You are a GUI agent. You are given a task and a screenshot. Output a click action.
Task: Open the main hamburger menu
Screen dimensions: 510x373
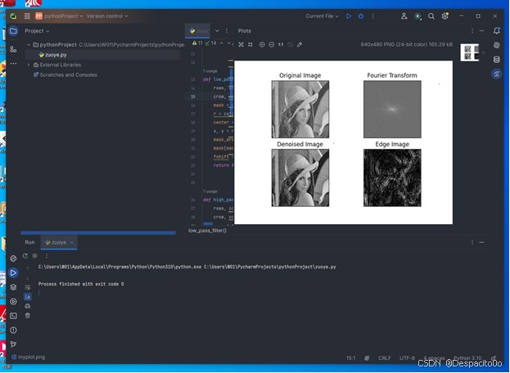(x=27, y=16)
